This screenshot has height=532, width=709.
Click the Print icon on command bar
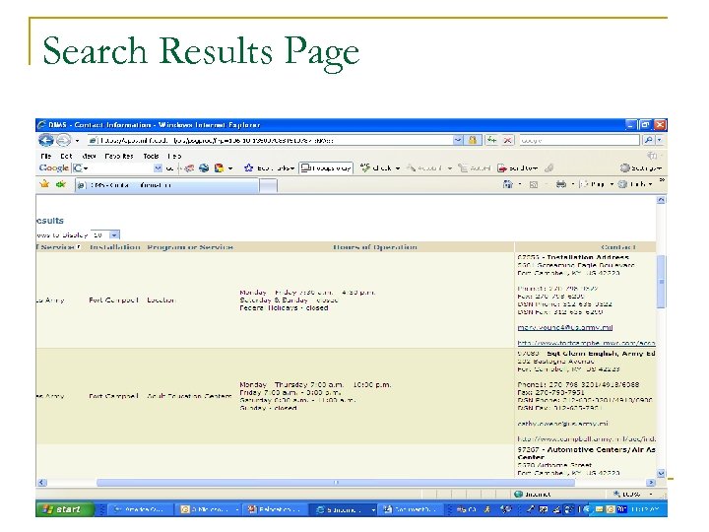[561, 184]
